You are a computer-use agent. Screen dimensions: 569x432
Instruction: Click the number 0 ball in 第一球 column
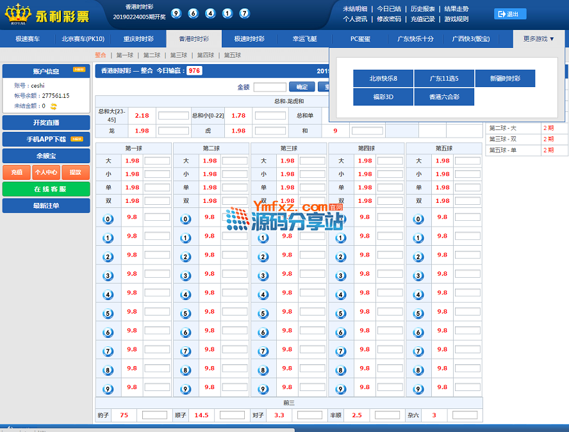click(108, 219)
